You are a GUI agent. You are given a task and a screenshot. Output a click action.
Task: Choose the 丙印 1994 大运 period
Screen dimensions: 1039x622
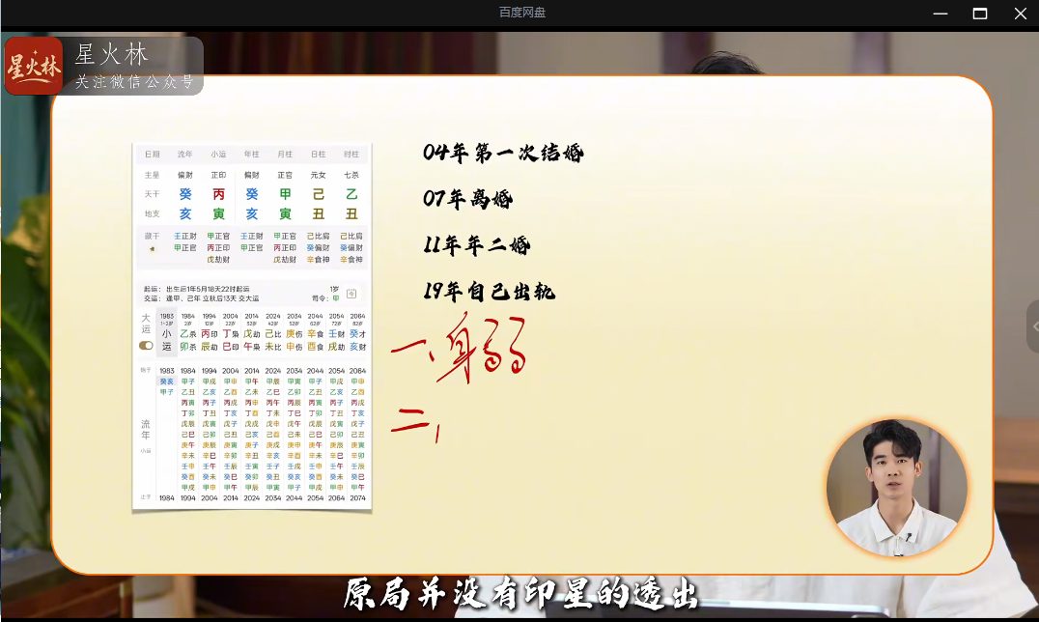[x=210, y=332]
